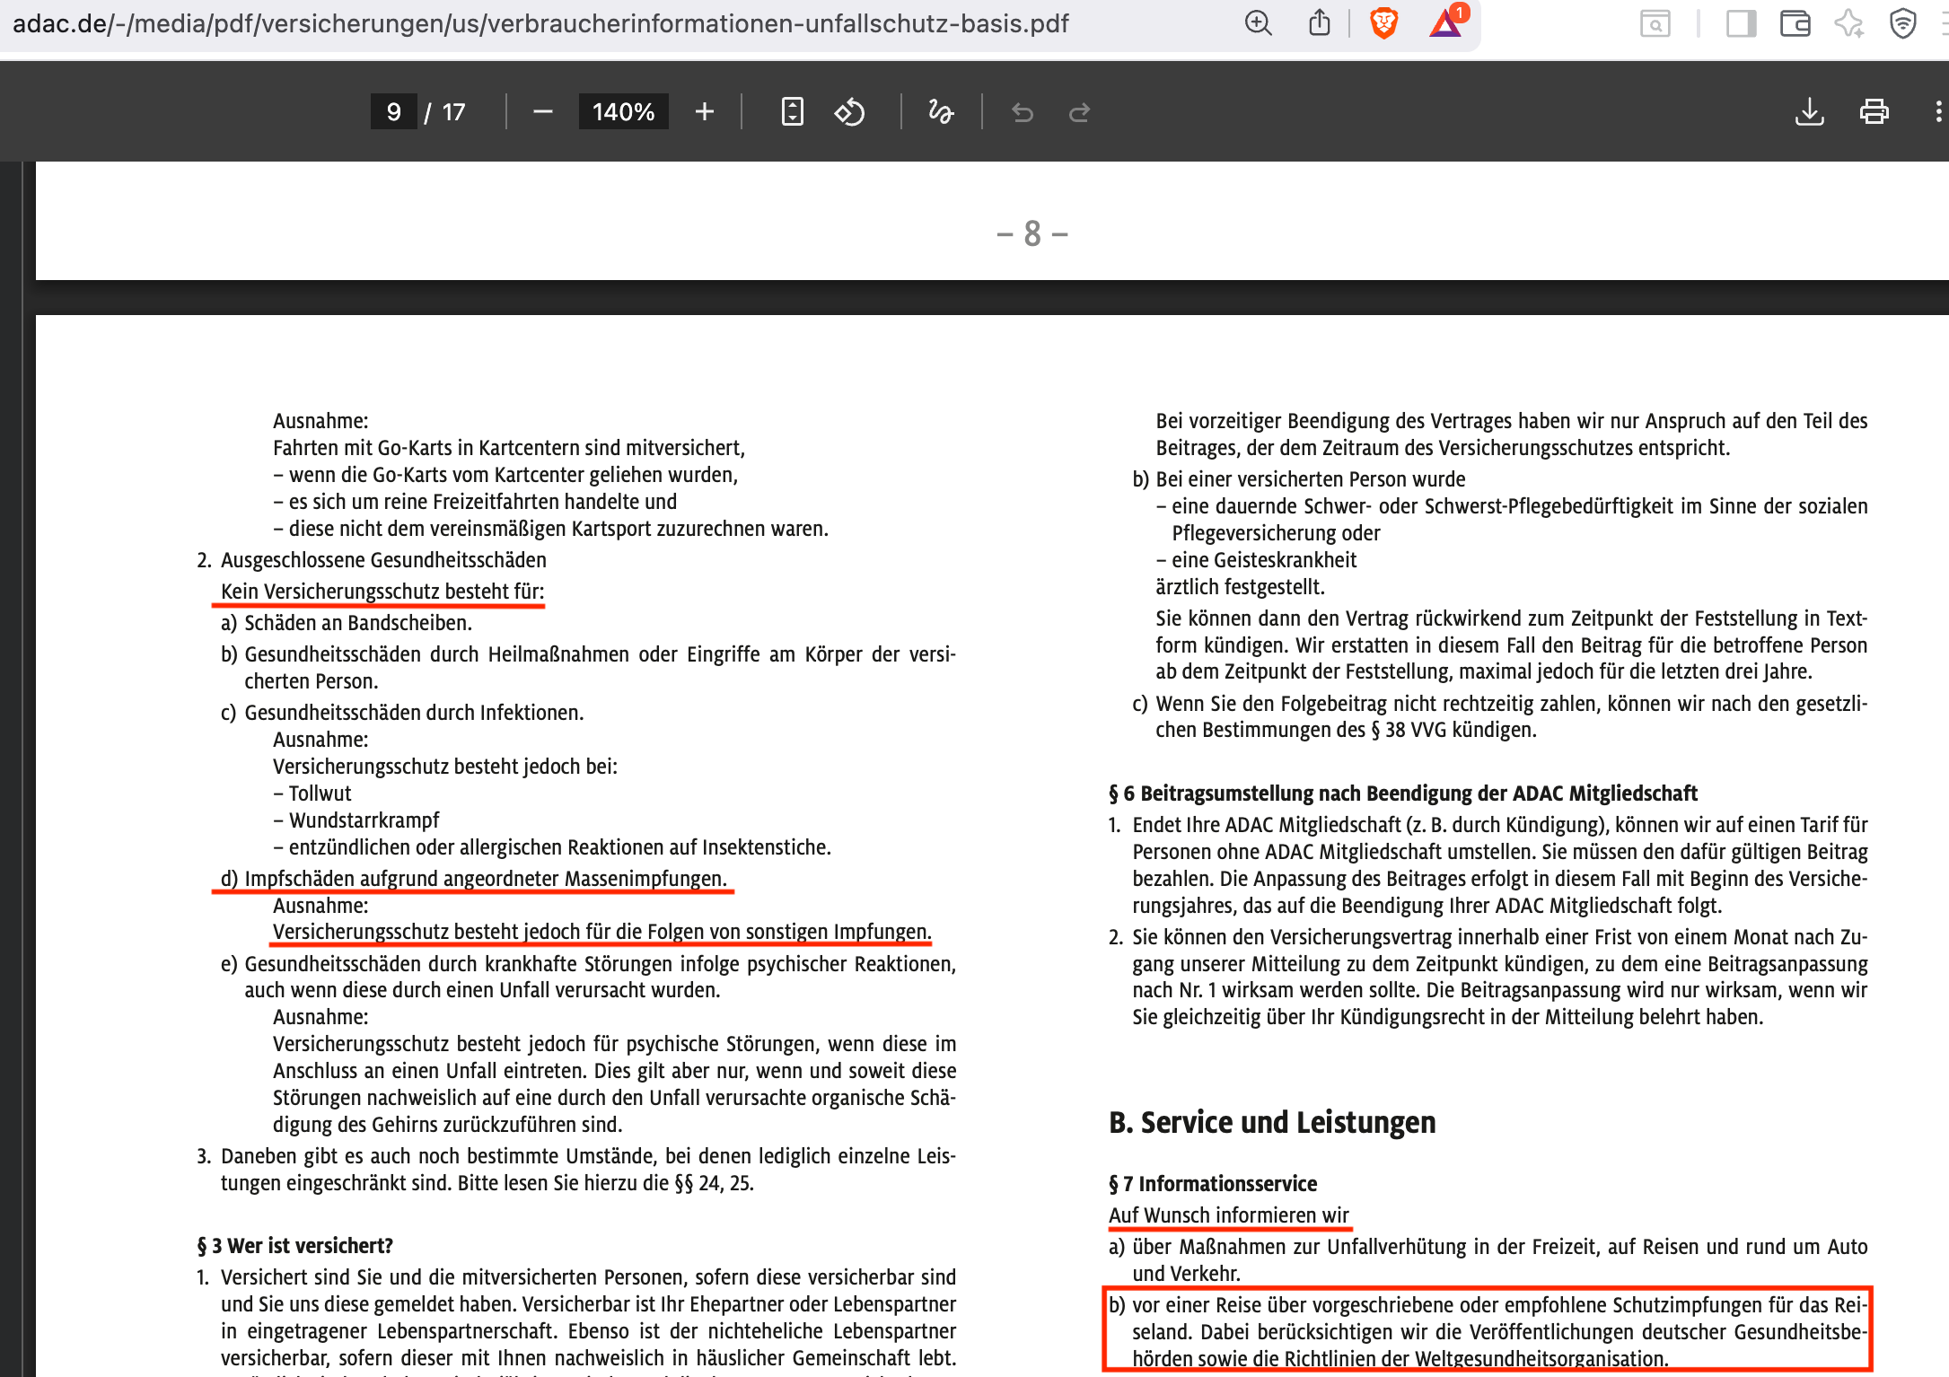Viewport: 1949px width, 1377px height.
Task: Download the PDF file
Action: [1809, 112]
